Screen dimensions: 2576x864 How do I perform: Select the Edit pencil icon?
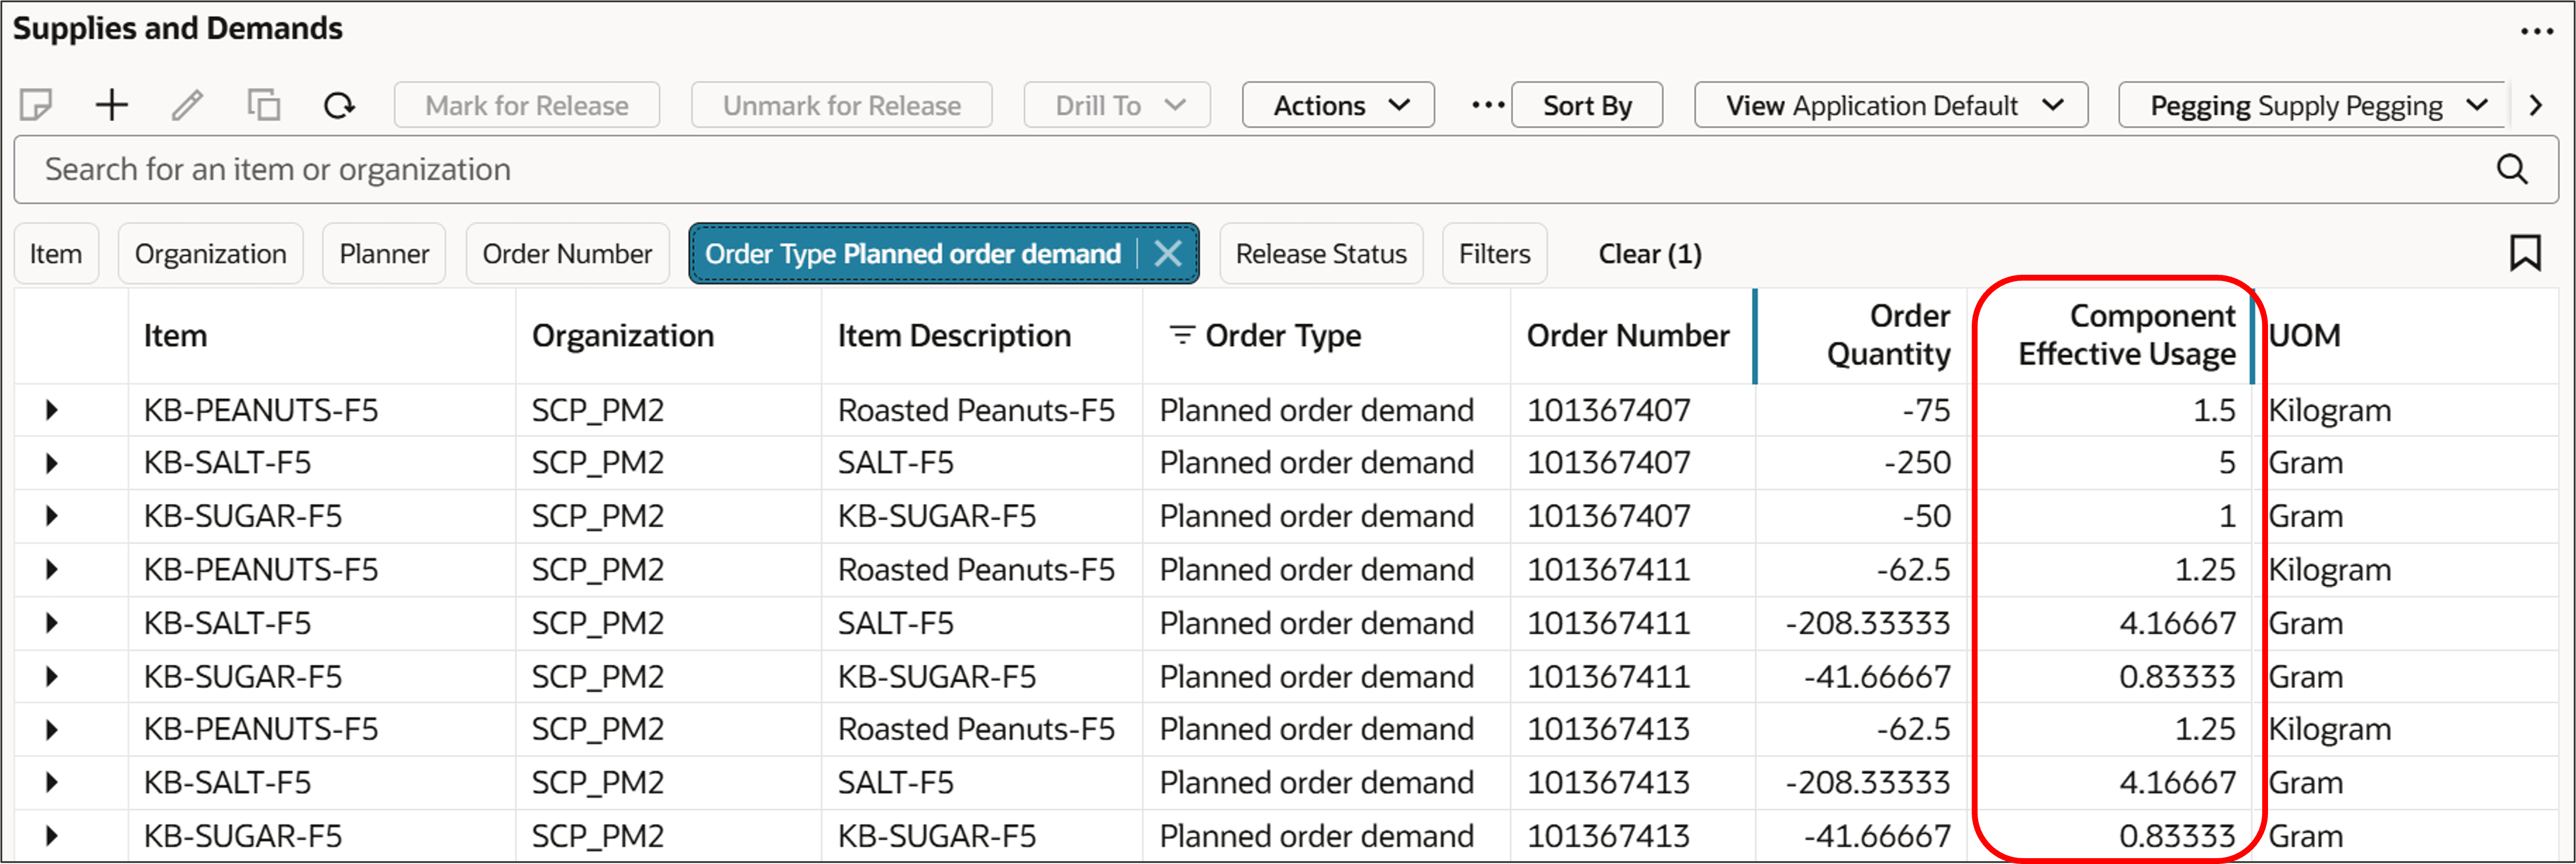pyautogui.click(x=187, y=104)
